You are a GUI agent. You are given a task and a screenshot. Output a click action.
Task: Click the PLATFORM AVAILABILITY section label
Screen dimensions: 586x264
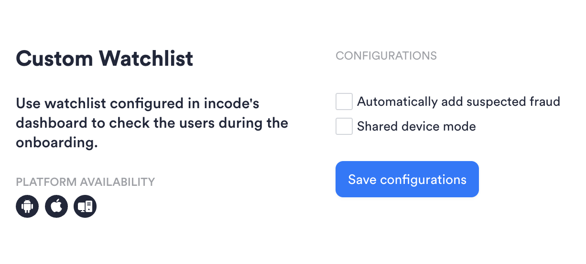(x=86, y=182)
